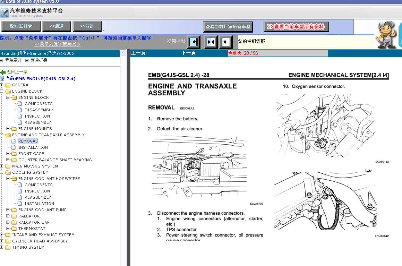The image size is (402, 266).
Task: Click the MAIN MOVING SYSTEM folder icon
Action: tap(8, 166)
